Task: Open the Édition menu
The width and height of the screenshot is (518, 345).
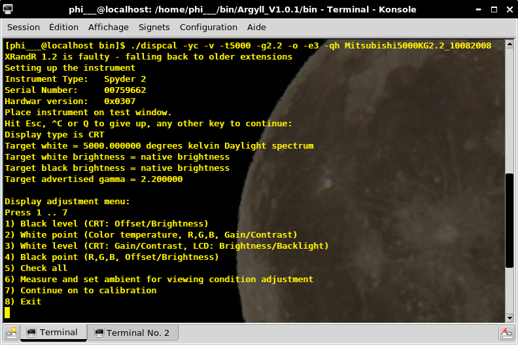Action: (x=63, y=27)
